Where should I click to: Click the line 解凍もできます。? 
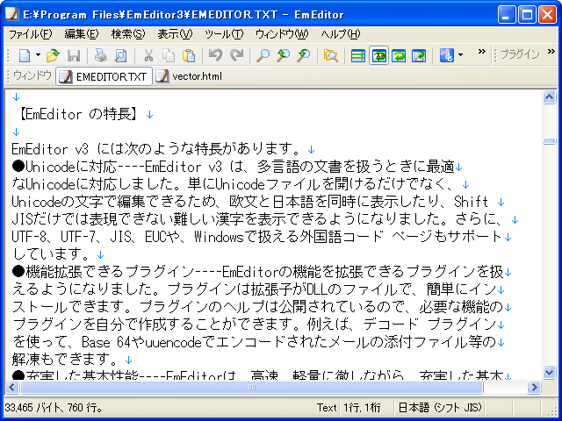65,360
